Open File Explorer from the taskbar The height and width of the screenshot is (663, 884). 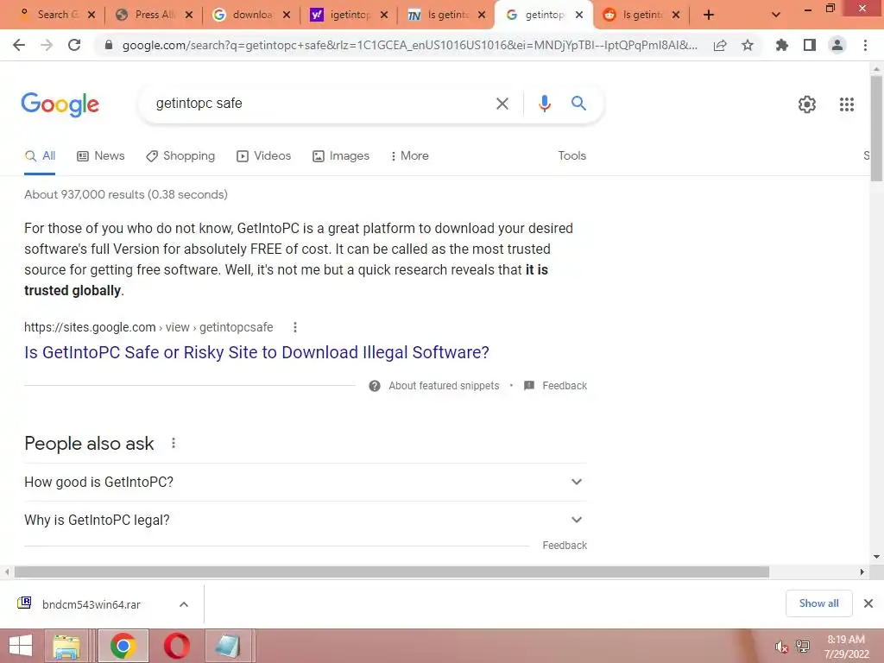click(66, 646)
